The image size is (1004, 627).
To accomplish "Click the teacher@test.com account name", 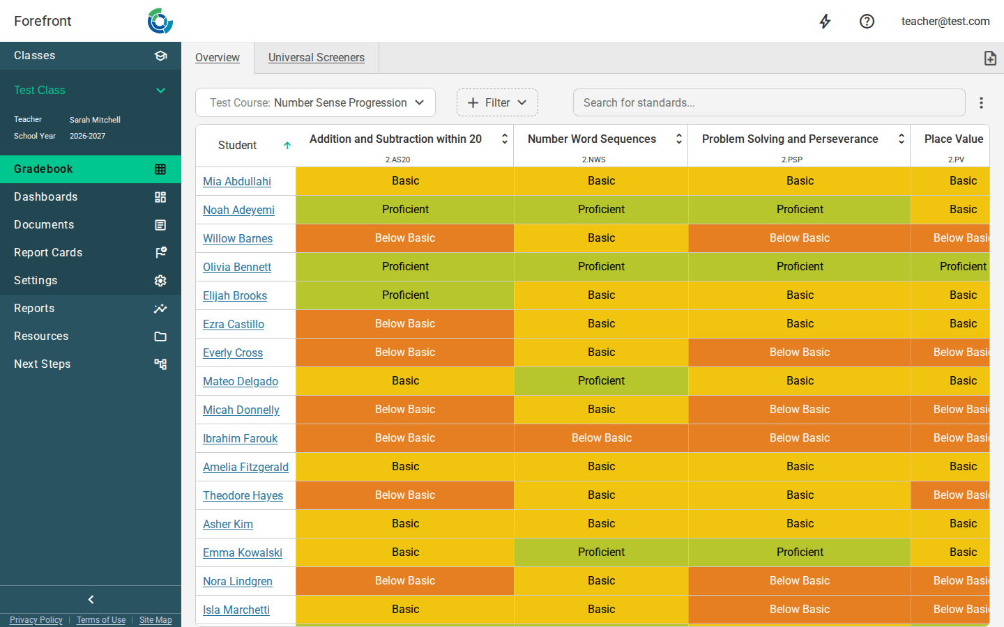I will 945,22.
